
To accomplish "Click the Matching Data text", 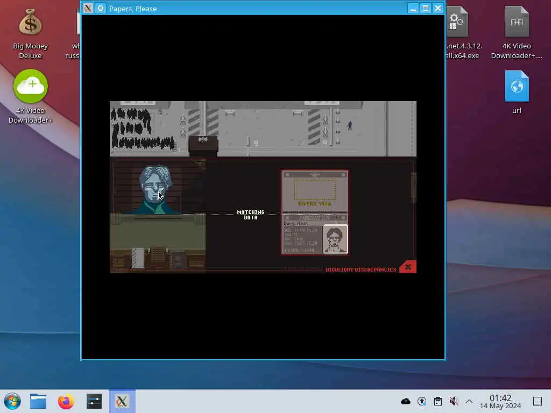I will (251, 215).
